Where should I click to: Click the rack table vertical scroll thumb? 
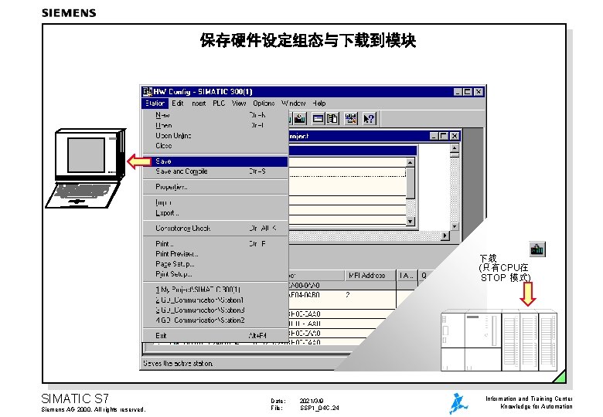[x=411, y=183]
